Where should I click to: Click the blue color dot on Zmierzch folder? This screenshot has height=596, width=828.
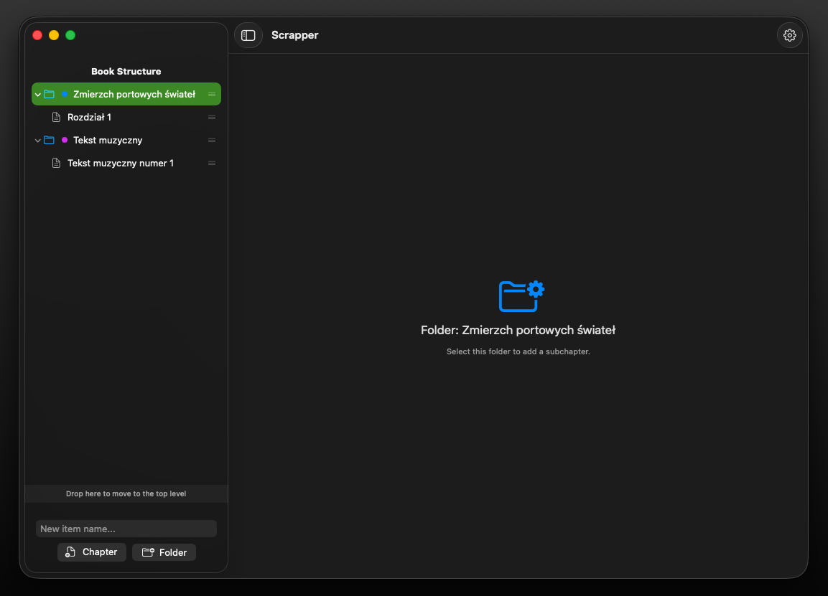65,95
